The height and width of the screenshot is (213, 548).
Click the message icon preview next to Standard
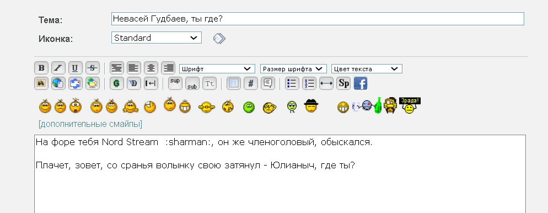tap(219, 38)
